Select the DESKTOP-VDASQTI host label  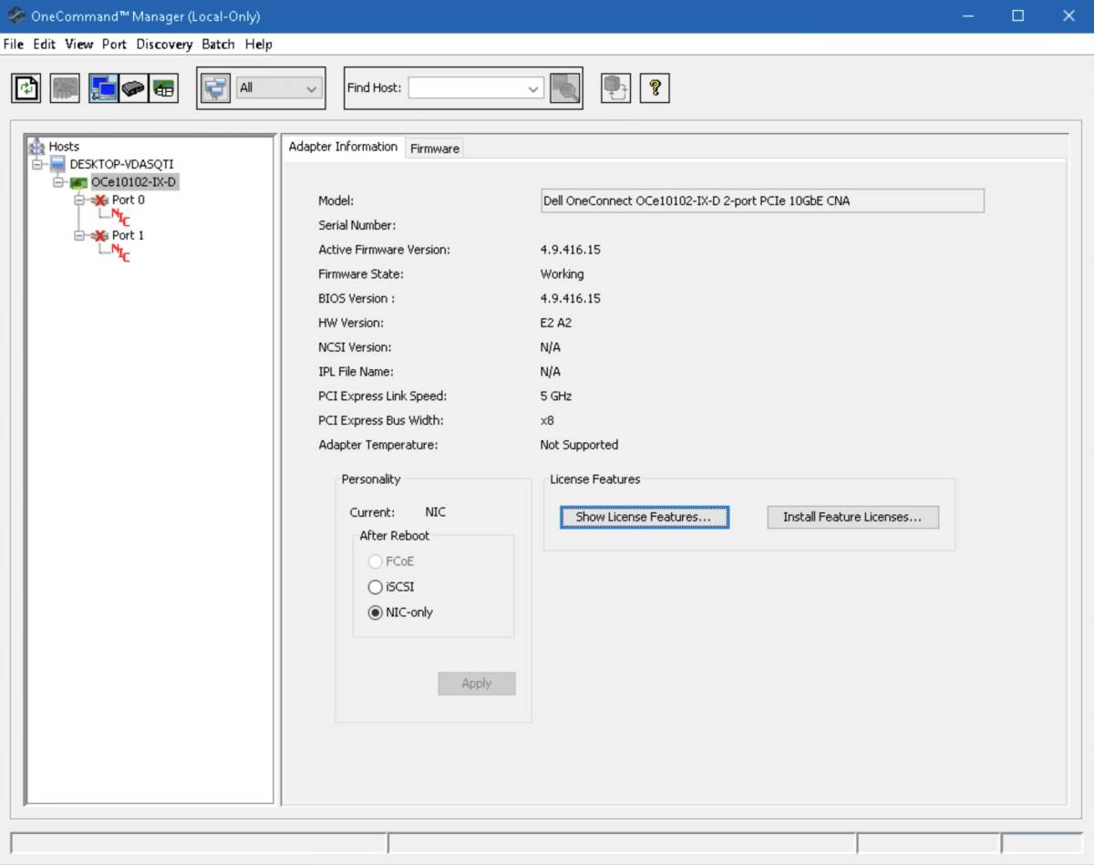122,164
